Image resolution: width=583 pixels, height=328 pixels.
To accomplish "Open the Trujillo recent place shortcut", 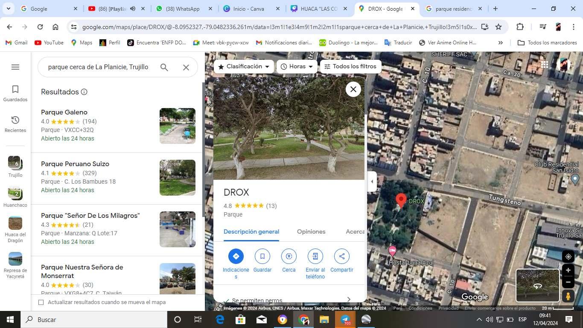I will [x=15, y=167].
